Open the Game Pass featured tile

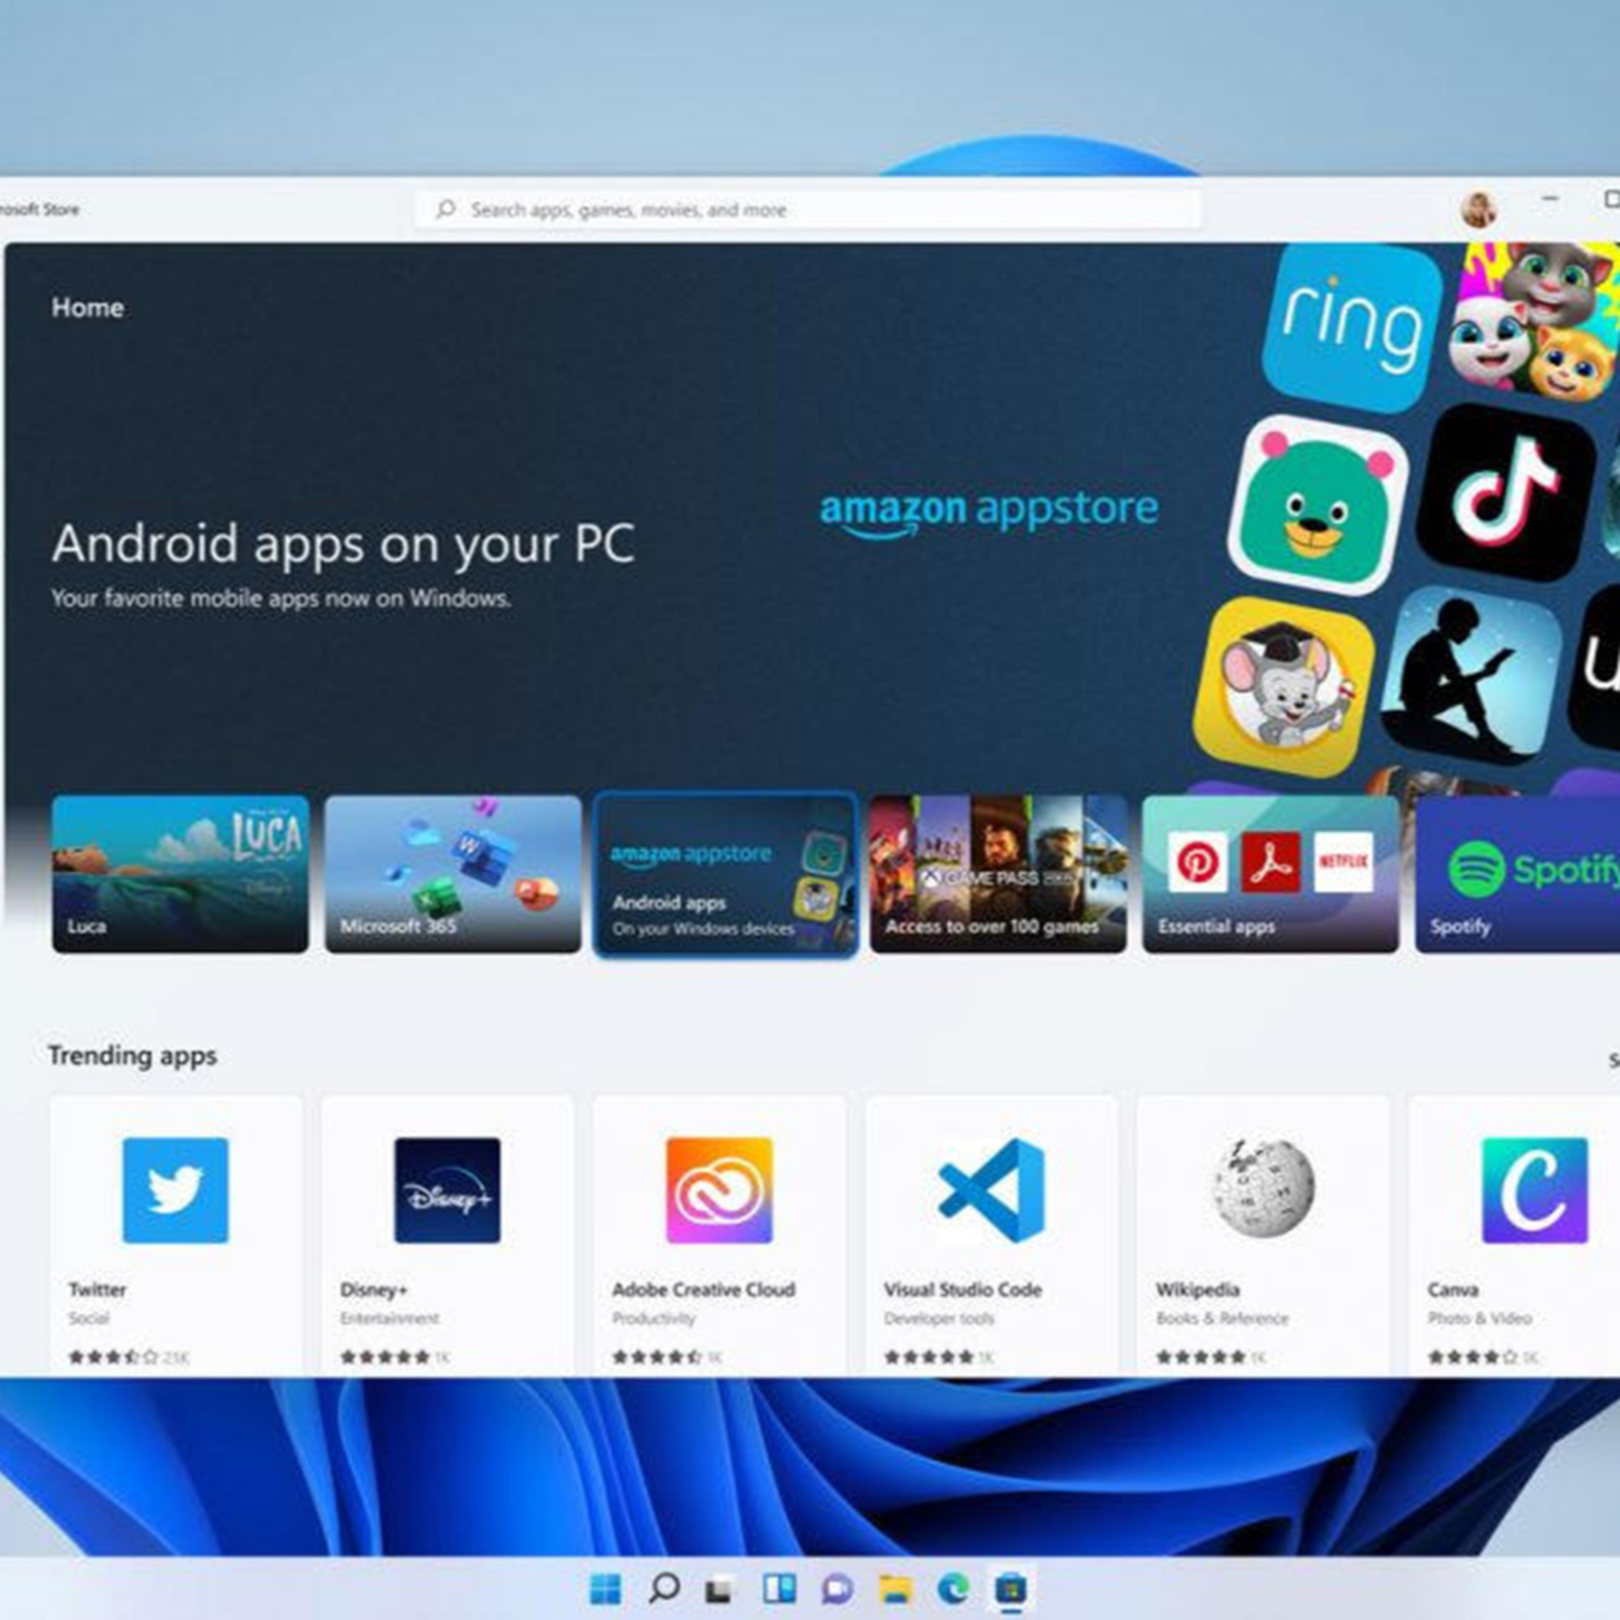click(x=998, y=874)
